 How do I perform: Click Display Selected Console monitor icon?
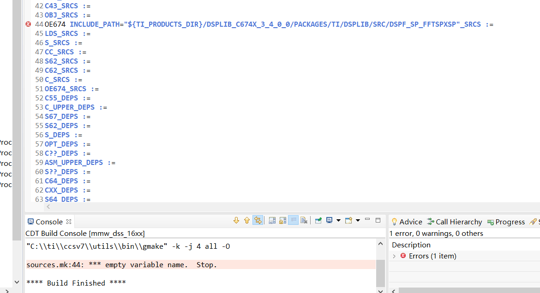329,220
